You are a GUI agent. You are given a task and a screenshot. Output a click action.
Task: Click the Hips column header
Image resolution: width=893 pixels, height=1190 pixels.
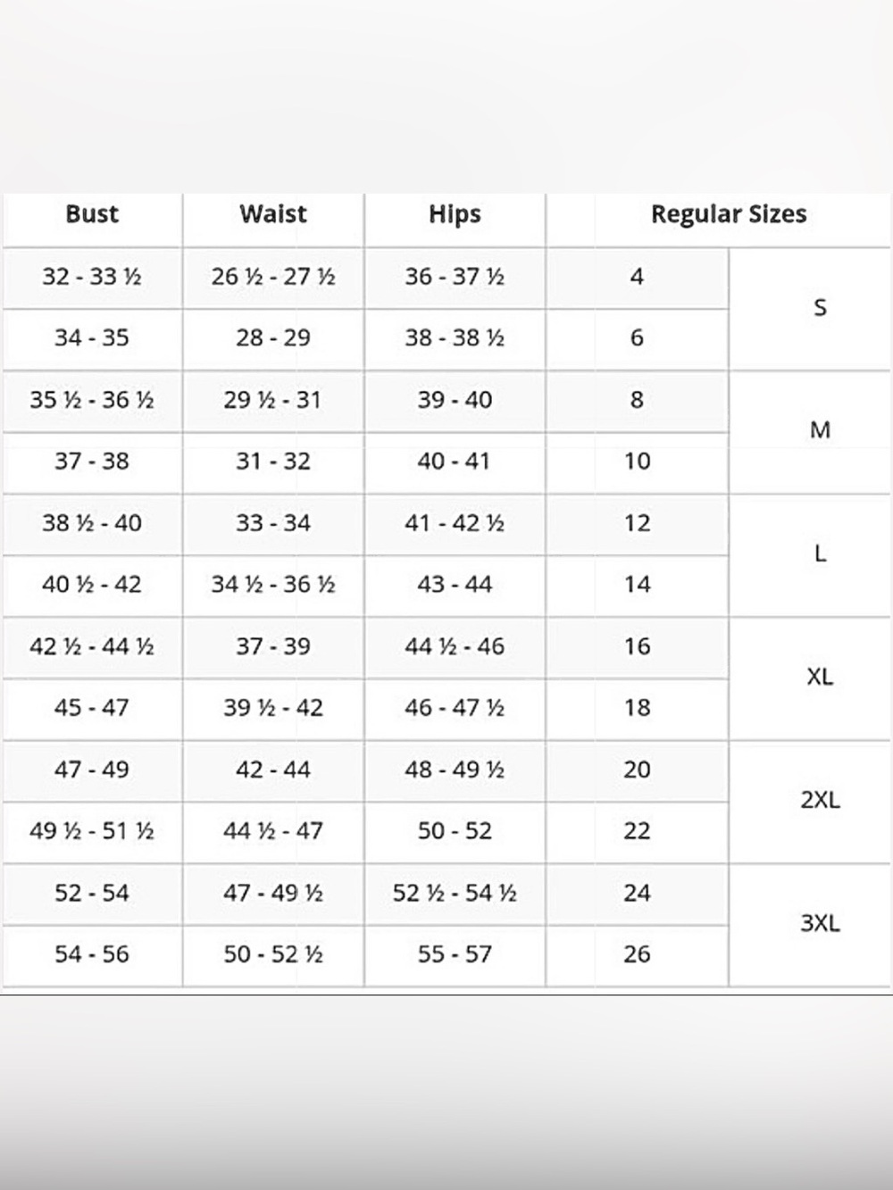point(455,214)
